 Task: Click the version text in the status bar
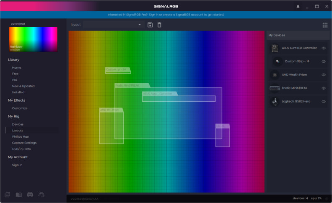click(85, 199)
